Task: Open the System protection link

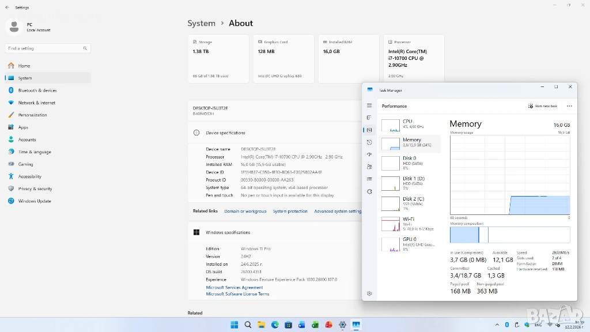Action: 290,212
